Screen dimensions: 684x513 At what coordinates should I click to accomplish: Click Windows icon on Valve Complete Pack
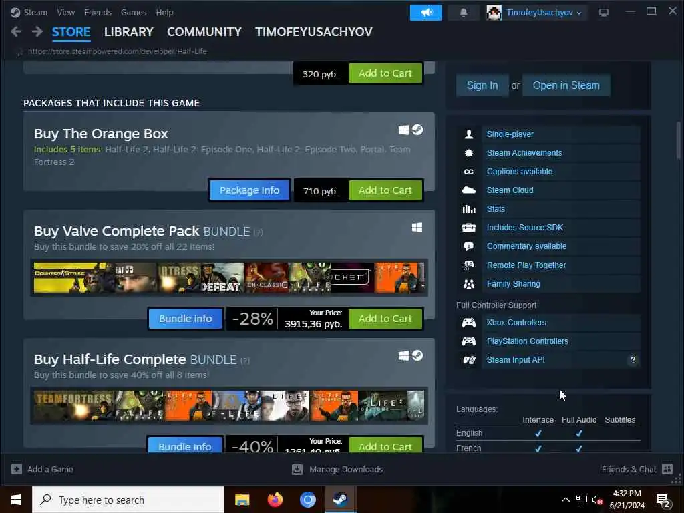(x=417, y=228)
